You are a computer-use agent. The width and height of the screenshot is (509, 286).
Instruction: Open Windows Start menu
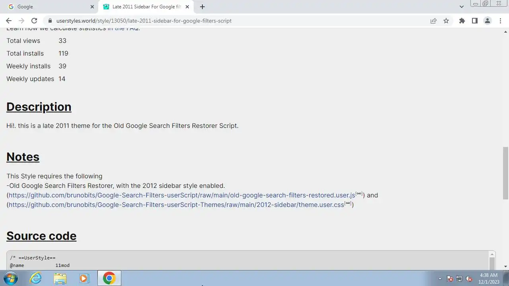click(x=10, y=278)
